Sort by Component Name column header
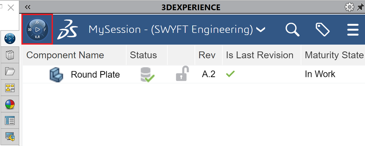365x146 pixels. pos(65,55)
